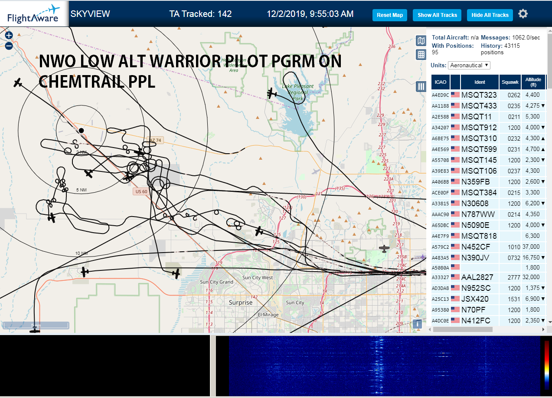Sort table by Ident column
The width and height of the screenshot is (552, 398).
[x=480, y=82]
